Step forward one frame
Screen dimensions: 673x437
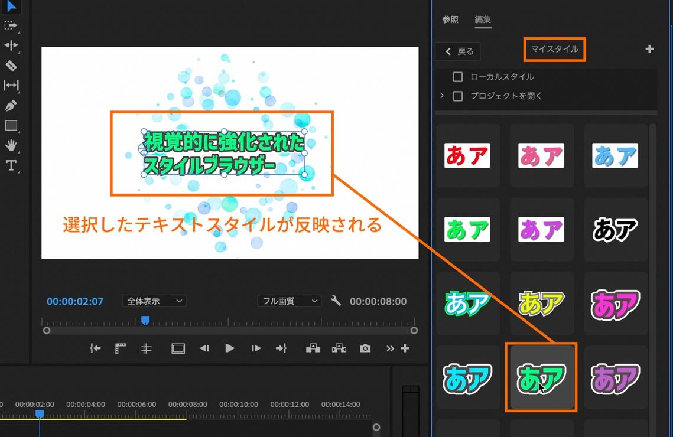pos(256,348)
